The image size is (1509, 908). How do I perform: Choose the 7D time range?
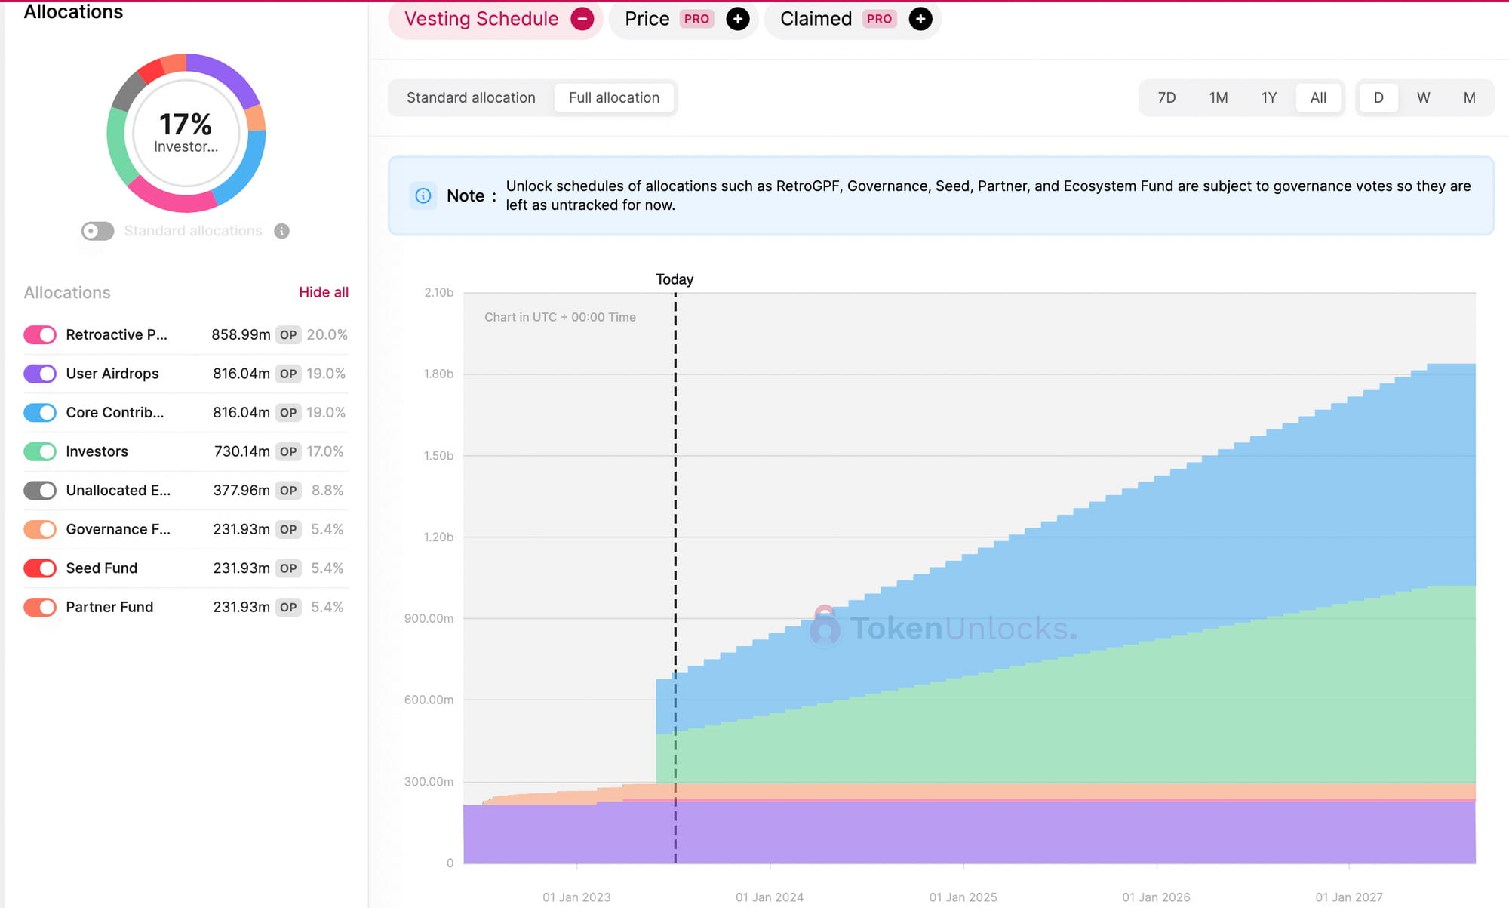pos(1166,97)
